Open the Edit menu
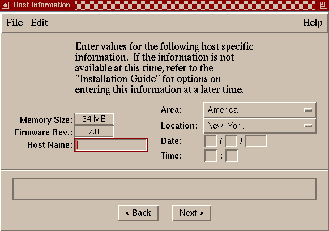The height and width of the screenshot is (231, 329). pyautogui.click(x=39, y=23)
